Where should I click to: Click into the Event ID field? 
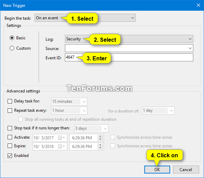click(129, 58)
